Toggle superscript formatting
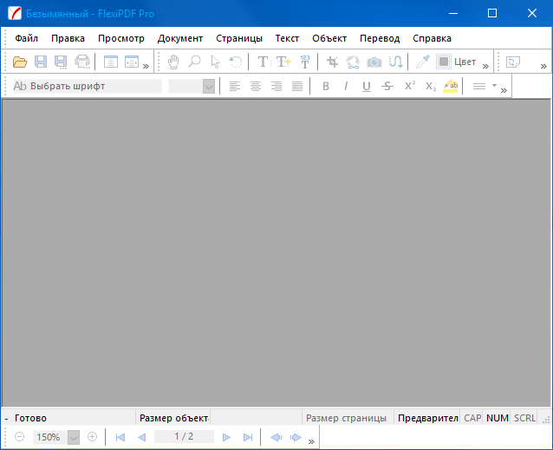This screenshot has width=553, height=450. click(409, 86)
